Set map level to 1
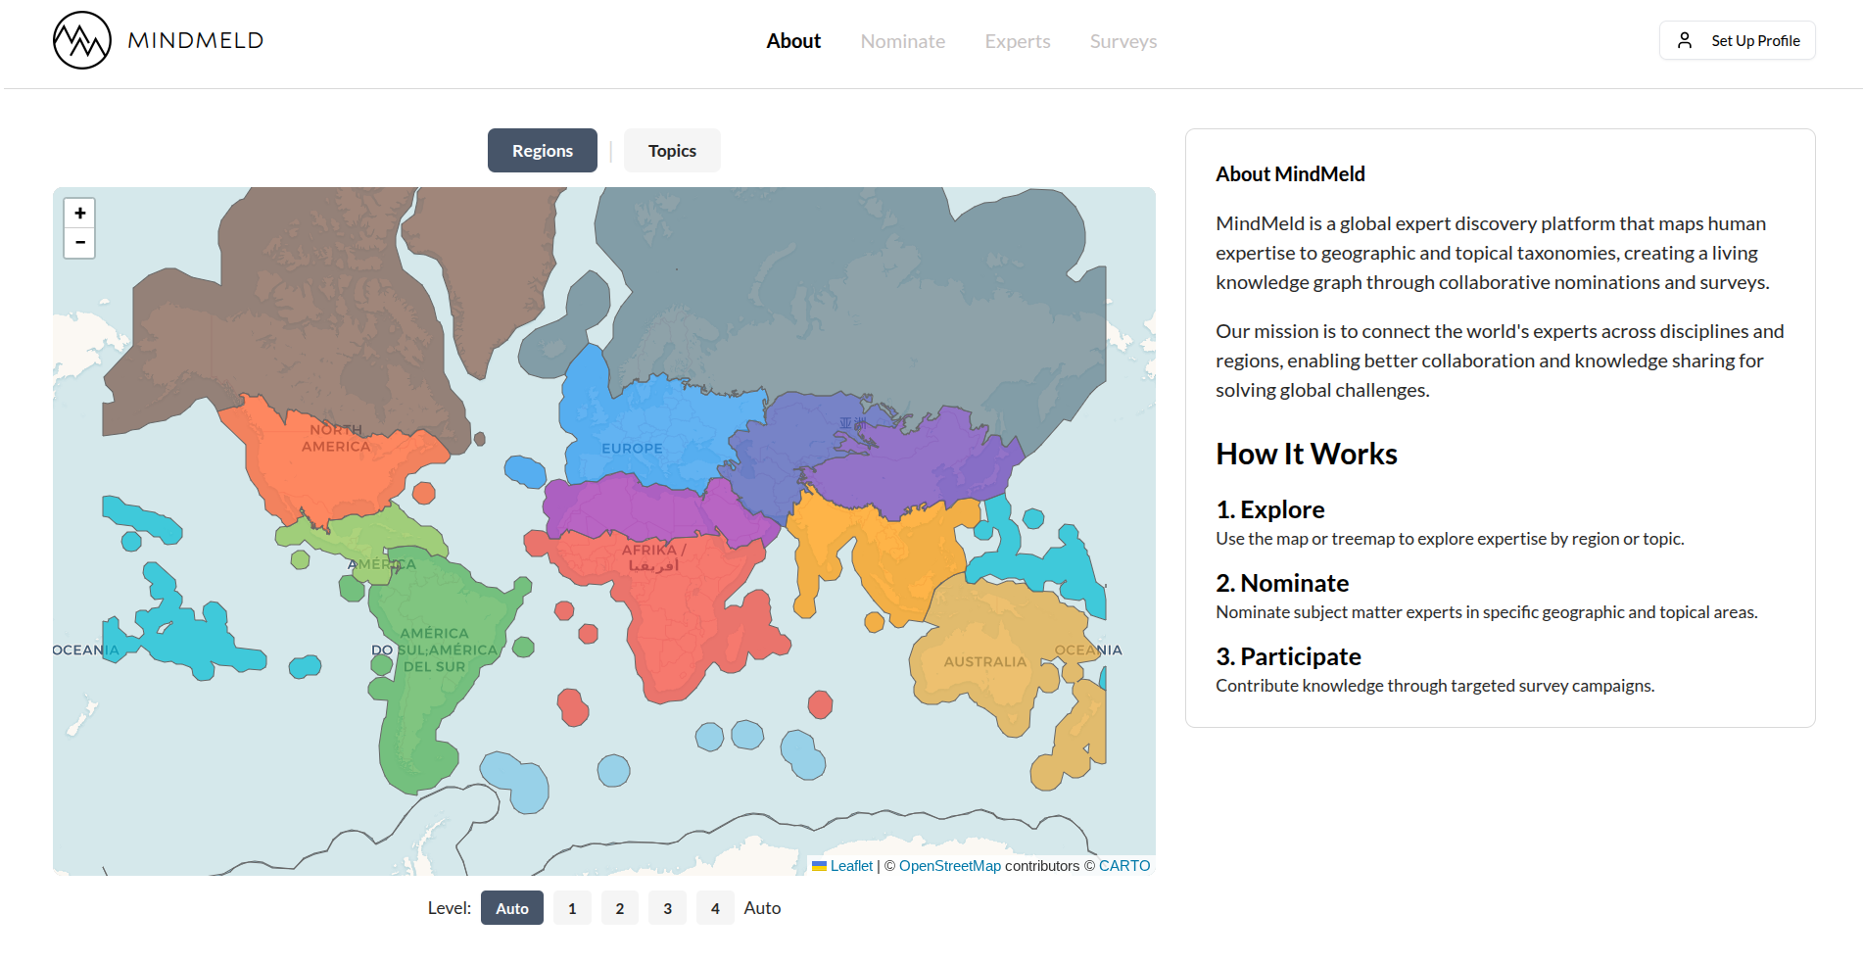Image resolution: width=1863 pixels, height=963 pixels. [x=572, y=908]
